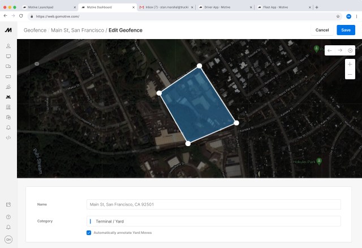Go to Geofence in the breadcrumb

[35, 30]
